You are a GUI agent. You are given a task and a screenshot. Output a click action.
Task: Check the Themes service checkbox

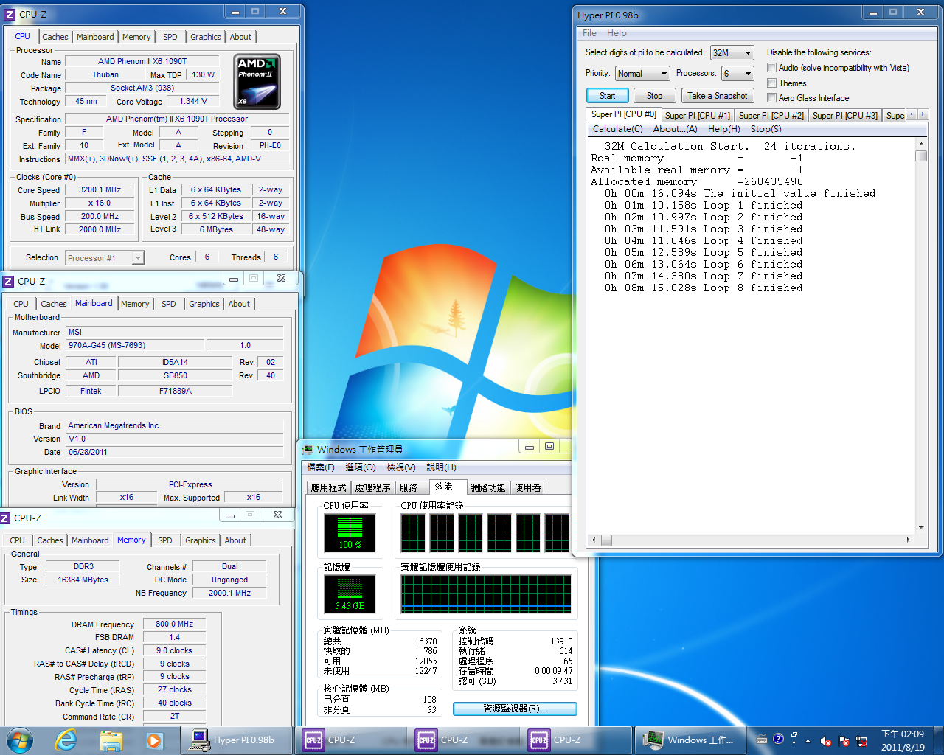click(x=771, y=83)
